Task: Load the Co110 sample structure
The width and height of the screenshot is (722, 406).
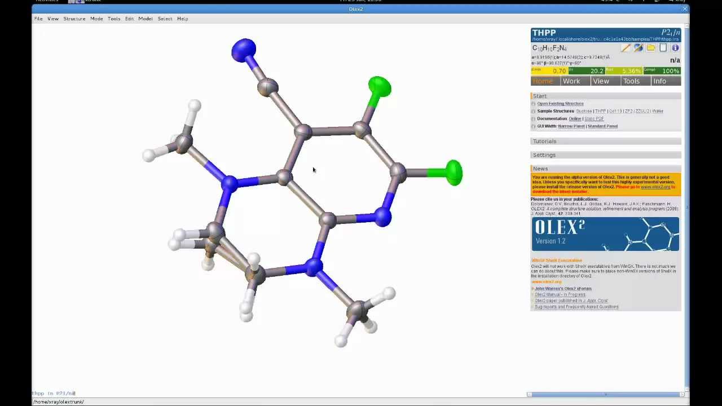Action: [615, 111]
